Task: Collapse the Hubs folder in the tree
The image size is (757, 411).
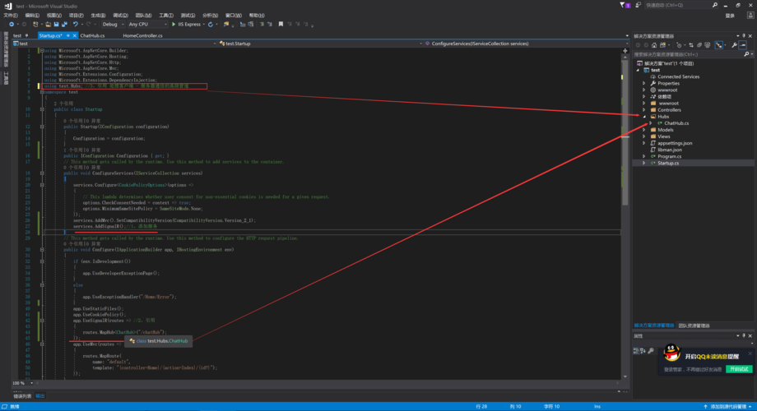Action: click(644, 116)
